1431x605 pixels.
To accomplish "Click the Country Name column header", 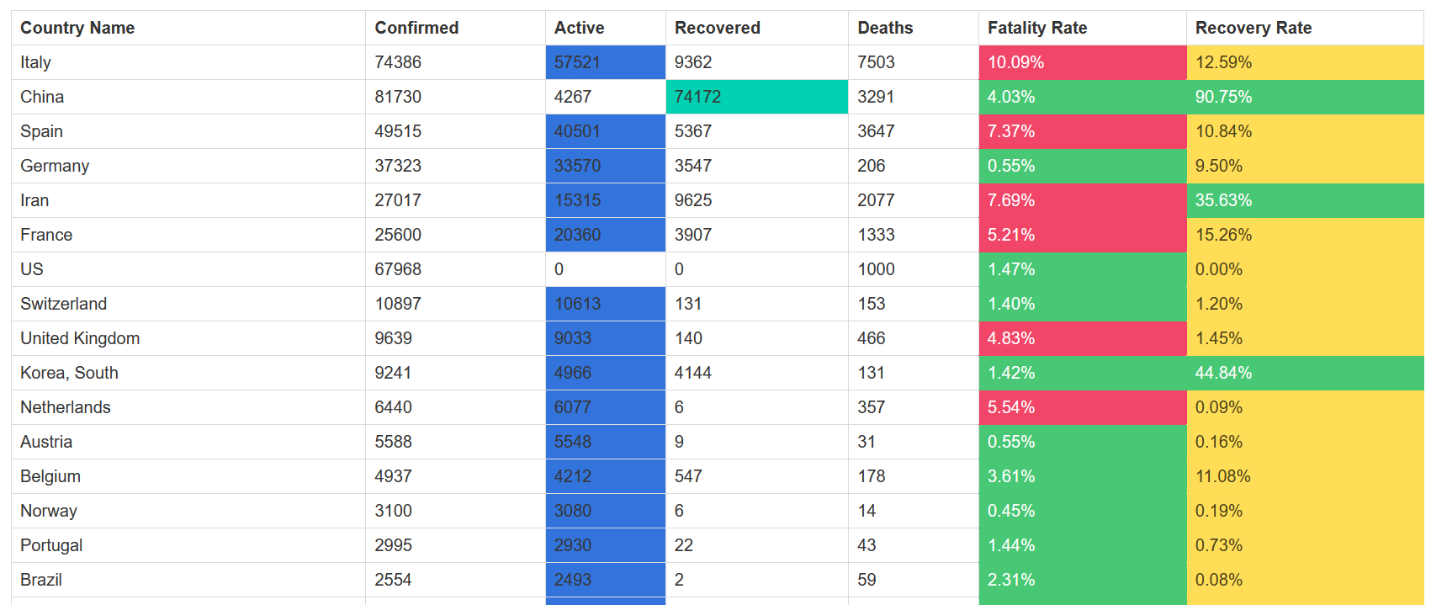I will click(x=77, y=28).
